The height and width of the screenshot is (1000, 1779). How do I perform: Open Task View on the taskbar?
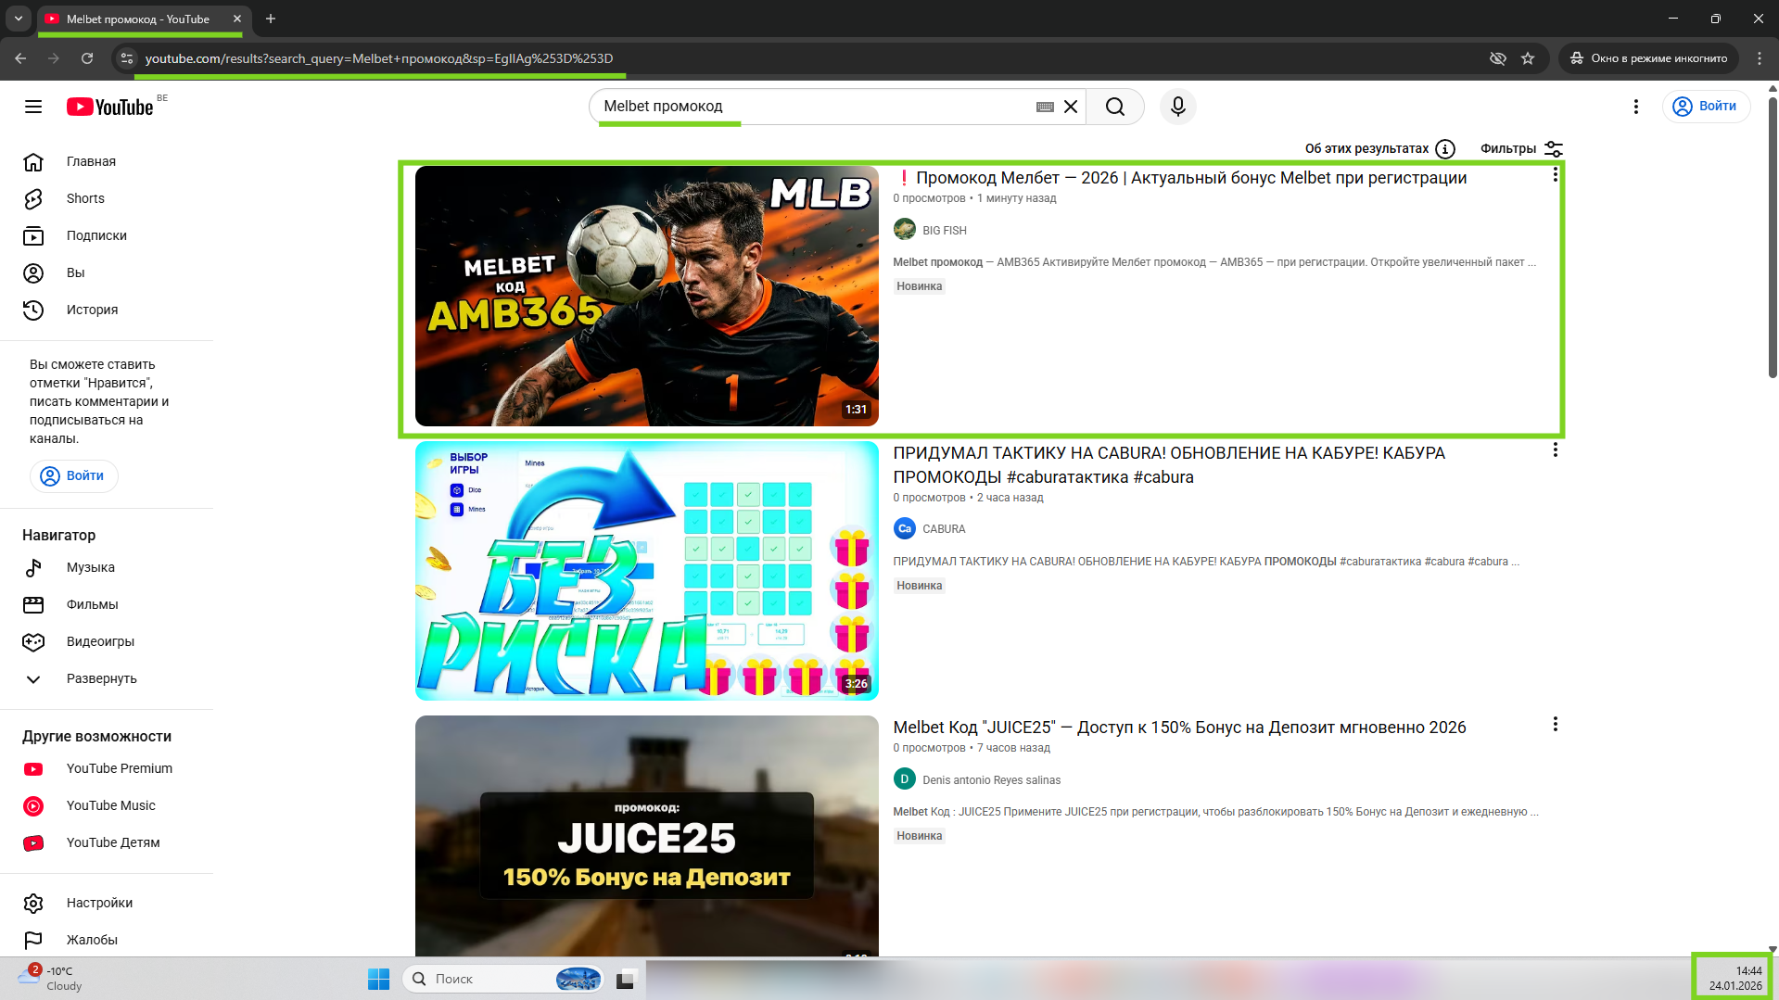(627, 979)
